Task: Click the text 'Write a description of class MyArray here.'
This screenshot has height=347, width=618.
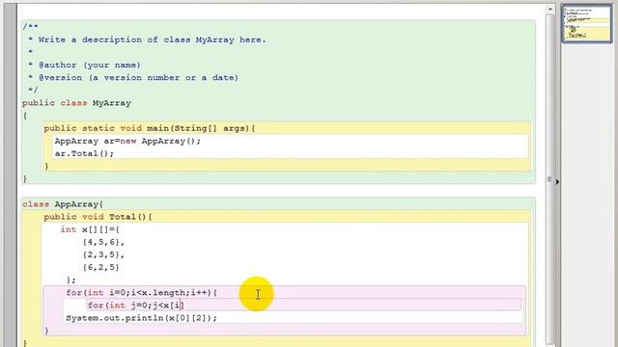Action: (x=152, y=40)
